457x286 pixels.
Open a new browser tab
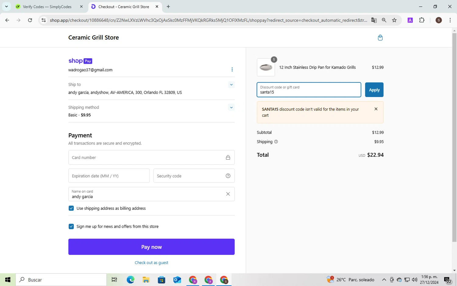pyautogui.click(x=168, y=6)
